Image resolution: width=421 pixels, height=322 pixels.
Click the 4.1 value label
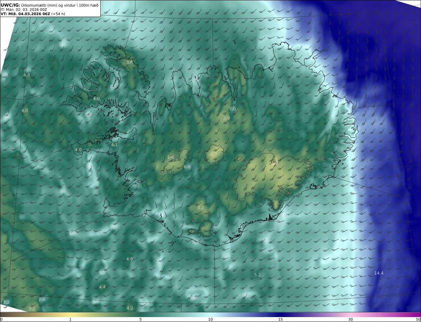coord(114,145)
